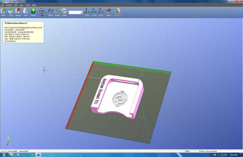Open the View menu
The image size is (243, 157).
[22, 5]
